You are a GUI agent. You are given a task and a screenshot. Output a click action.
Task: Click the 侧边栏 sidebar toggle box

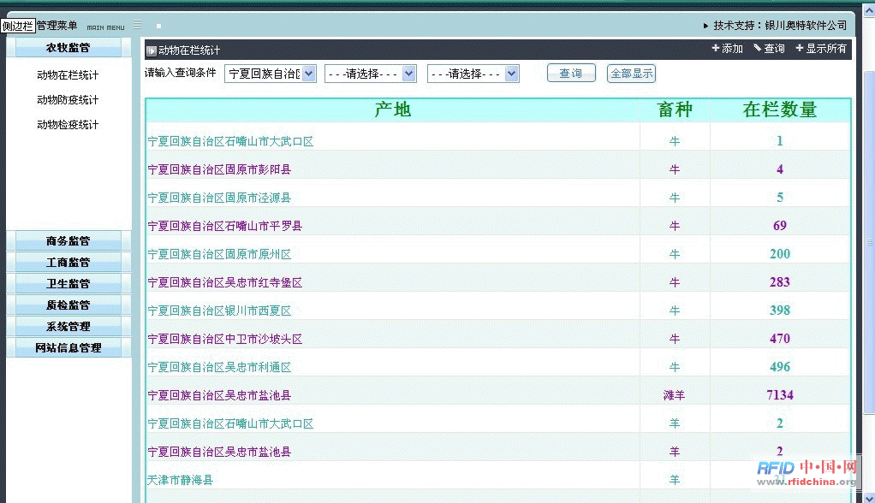click(x=18, y=26)
